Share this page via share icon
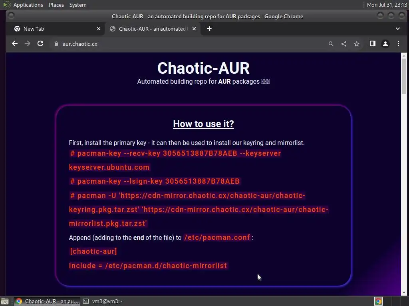The width and height of the screenshot is (409, 306). tap(344, 44)
